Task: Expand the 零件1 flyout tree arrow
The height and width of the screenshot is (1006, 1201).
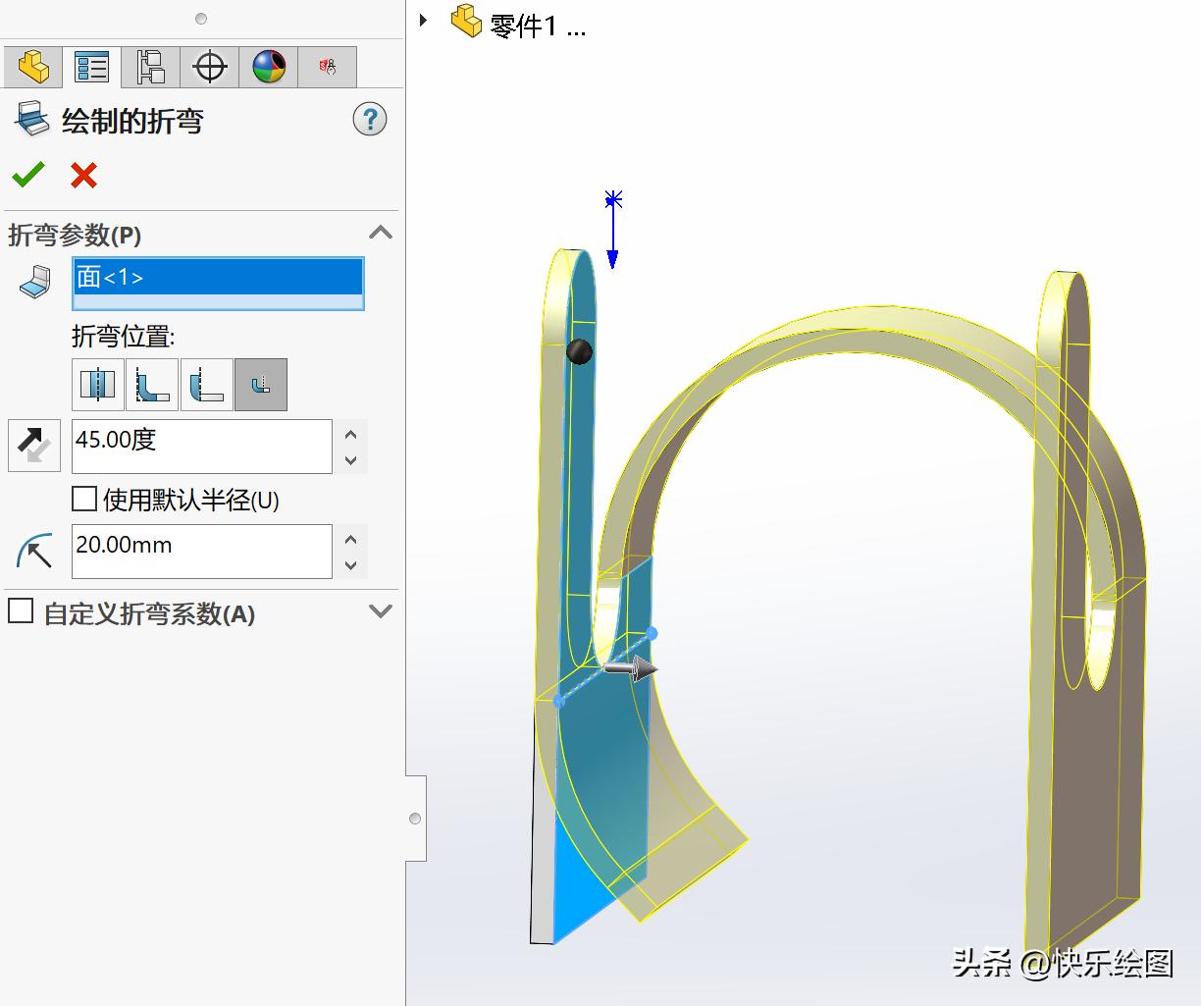Action: (423, 20)
